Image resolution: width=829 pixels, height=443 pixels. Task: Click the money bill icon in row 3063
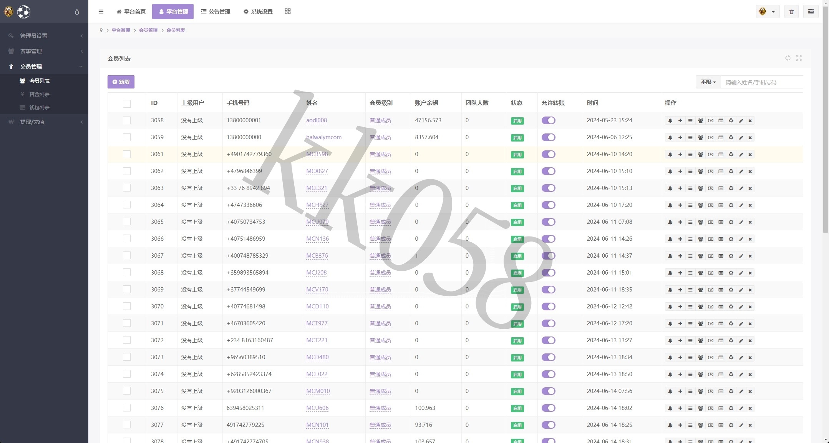[711, 188]
